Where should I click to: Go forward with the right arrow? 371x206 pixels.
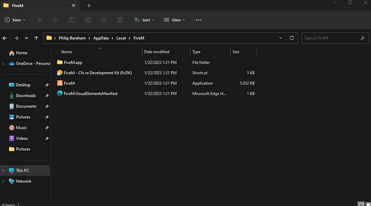16,38
